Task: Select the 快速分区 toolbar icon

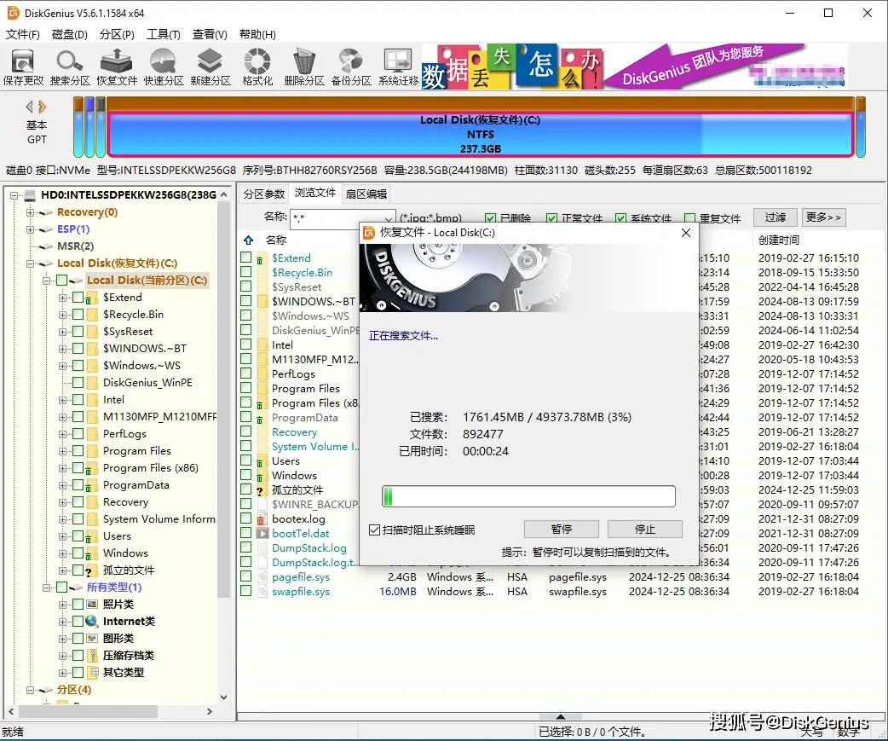Action: tap(164, 67)
